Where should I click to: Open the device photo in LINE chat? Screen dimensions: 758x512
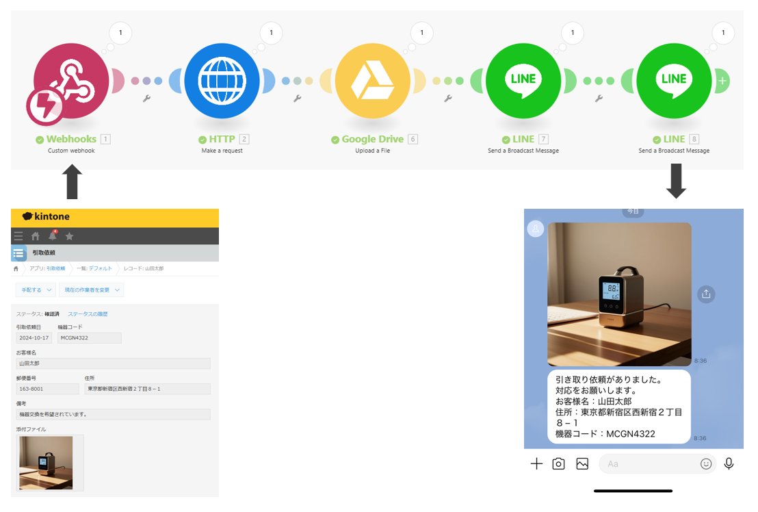[x=618, y=294]
